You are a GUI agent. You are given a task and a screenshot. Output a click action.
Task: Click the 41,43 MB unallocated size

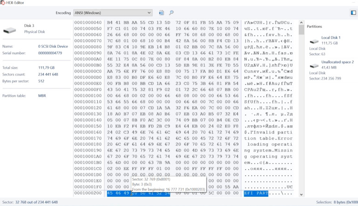[329, 67]
